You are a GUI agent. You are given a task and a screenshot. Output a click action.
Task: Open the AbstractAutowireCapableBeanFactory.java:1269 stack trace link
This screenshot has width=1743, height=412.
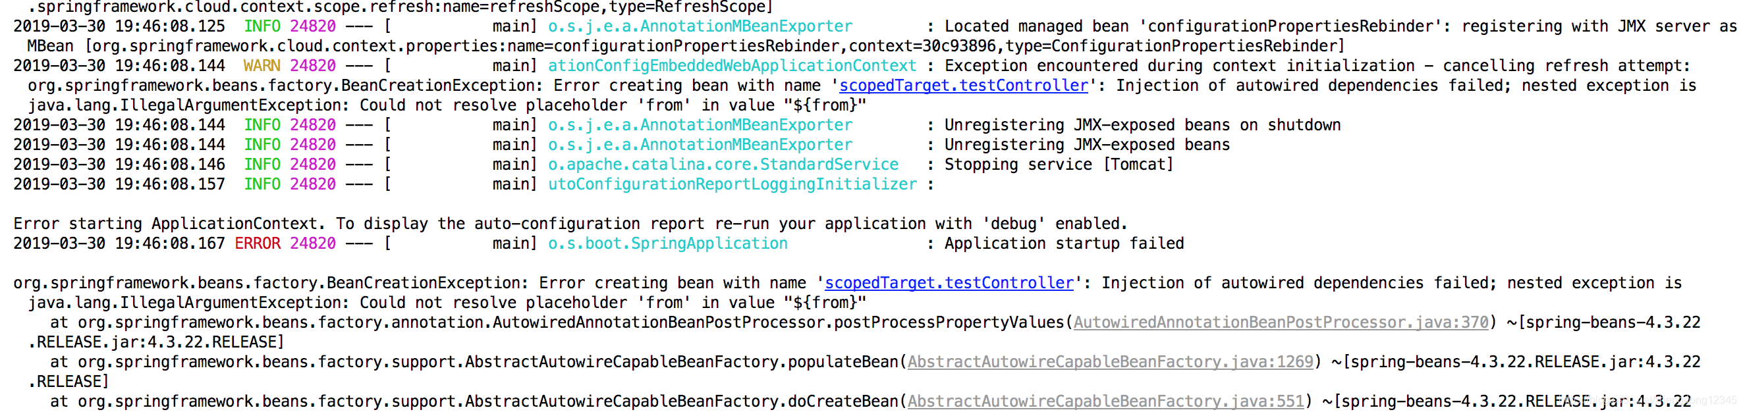pyautogui.click(x=1110, y=362)
